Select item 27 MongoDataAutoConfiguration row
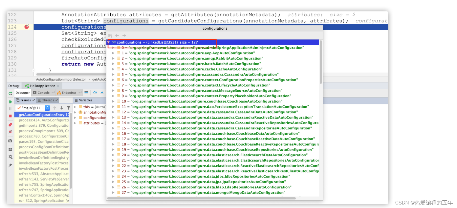Viewport: 457px width, 208px height. (x=213, y=193)
